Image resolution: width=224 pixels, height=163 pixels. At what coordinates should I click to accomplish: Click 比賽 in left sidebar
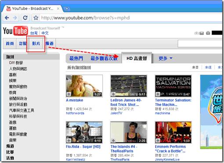click(x=10, y=152)
